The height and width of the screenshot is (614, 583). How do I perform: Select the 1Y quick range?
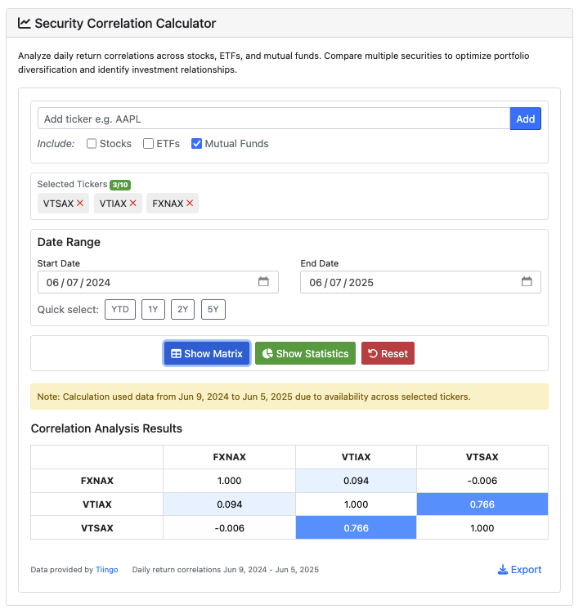coord(153,309)
